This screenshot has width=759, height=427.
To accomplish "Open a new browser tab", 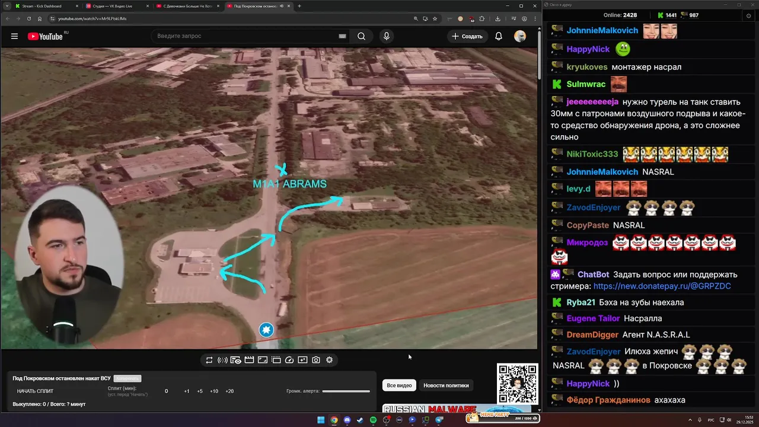I will [299, 6].
